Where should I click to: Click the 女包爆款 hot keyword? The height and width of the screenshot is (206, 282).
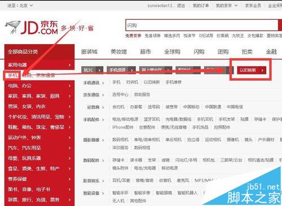(255, 36)
